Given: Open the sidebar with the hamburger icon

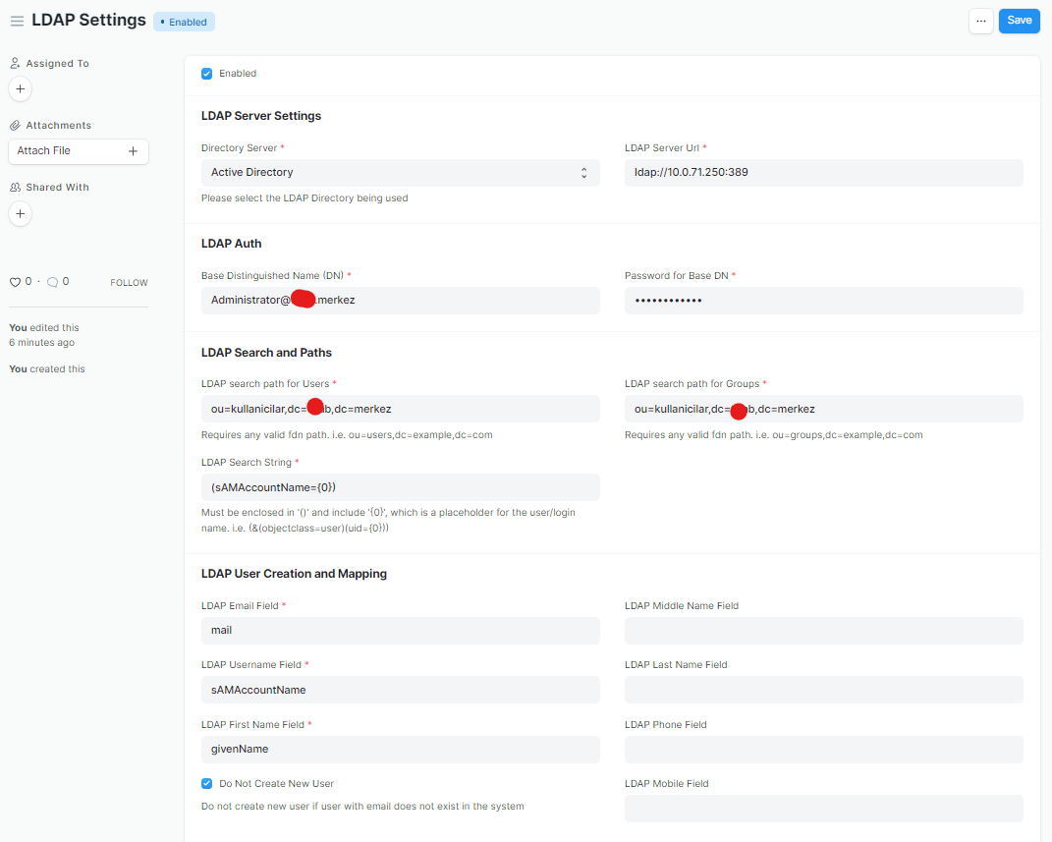Looking at the screenshot, I should tap(17, 20).
